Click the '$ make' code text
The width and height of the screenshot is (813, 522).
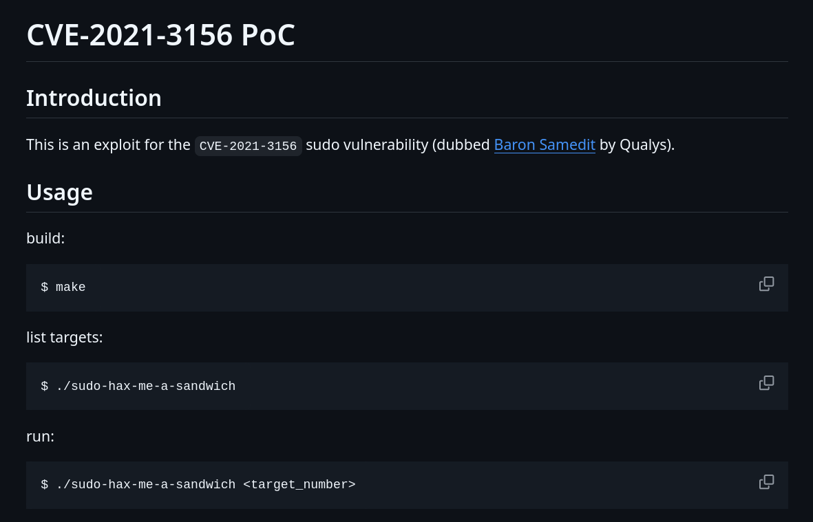[x=63, y=287]
